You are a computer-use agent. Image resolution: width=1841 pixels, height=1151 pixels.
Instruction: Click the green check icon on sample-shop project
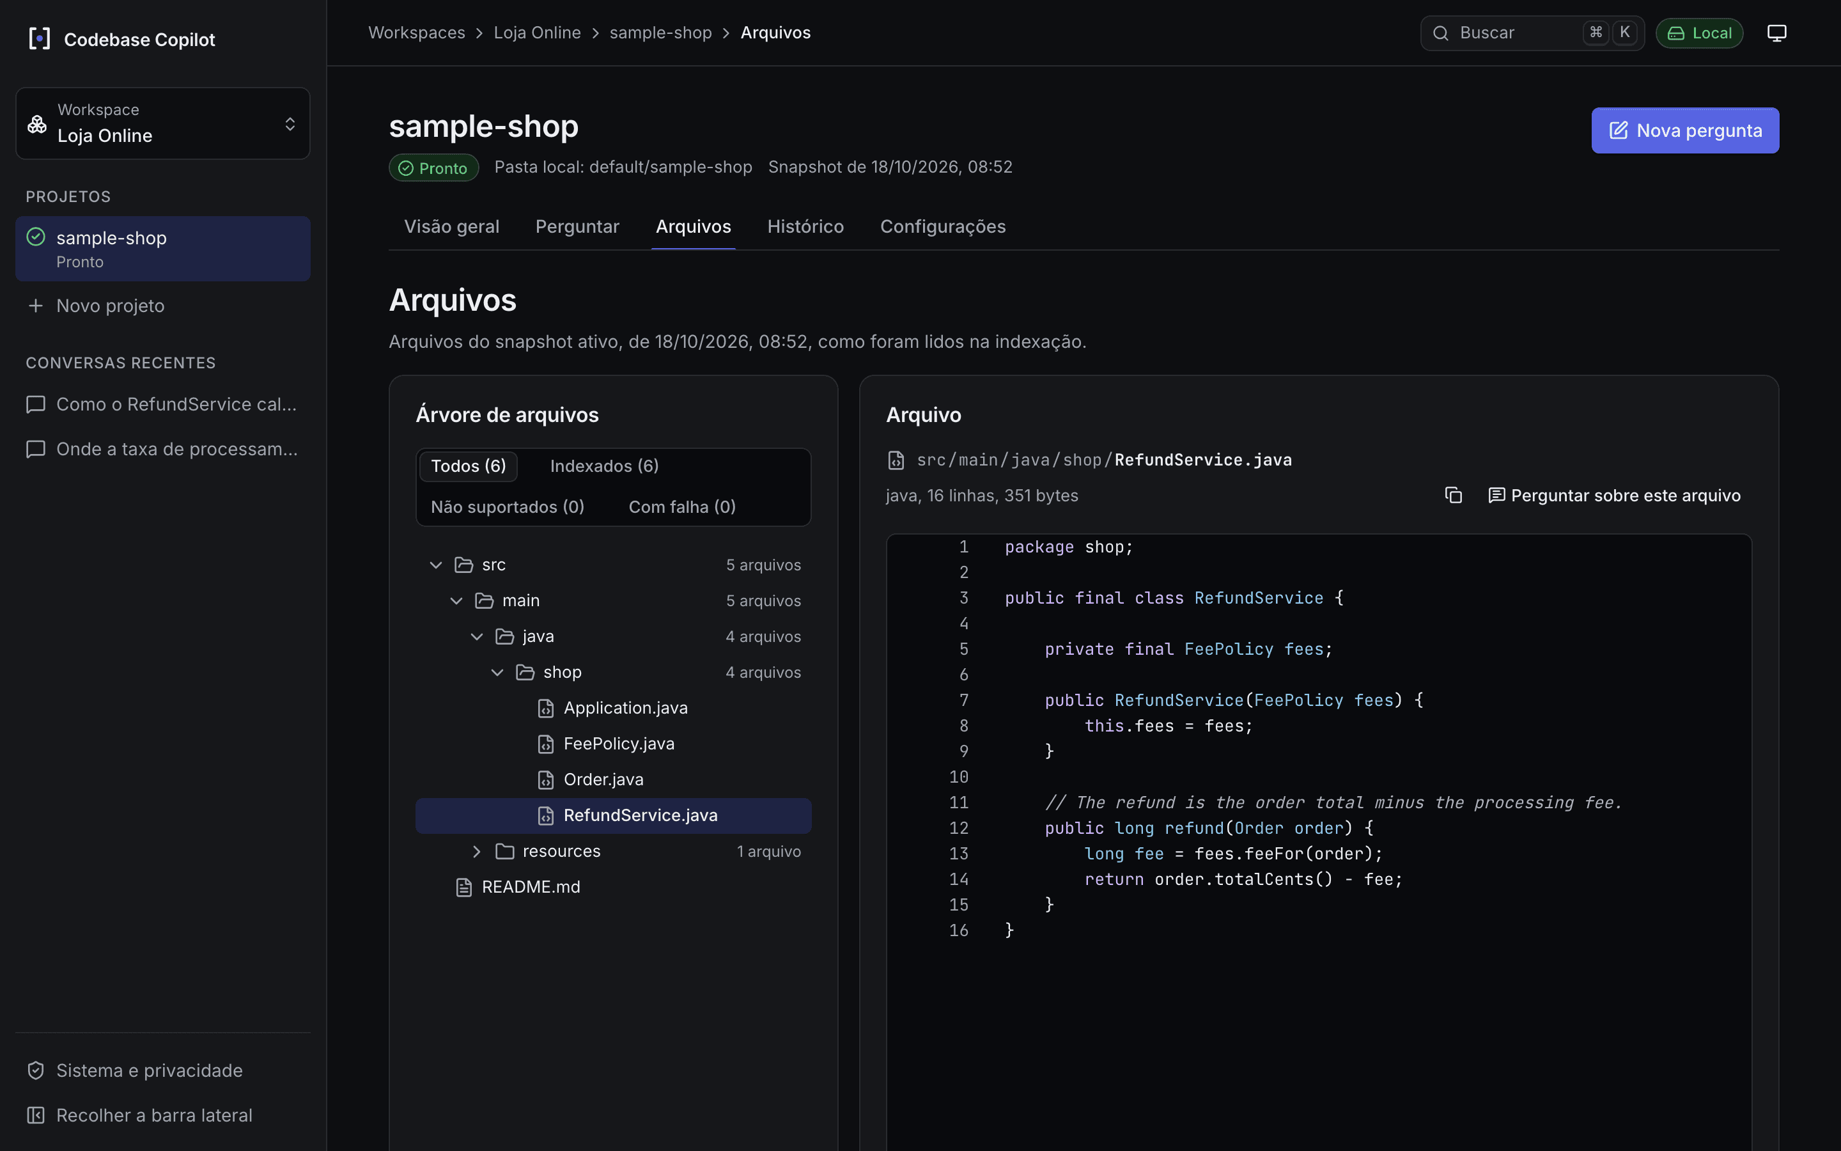(x=36, y=237)
